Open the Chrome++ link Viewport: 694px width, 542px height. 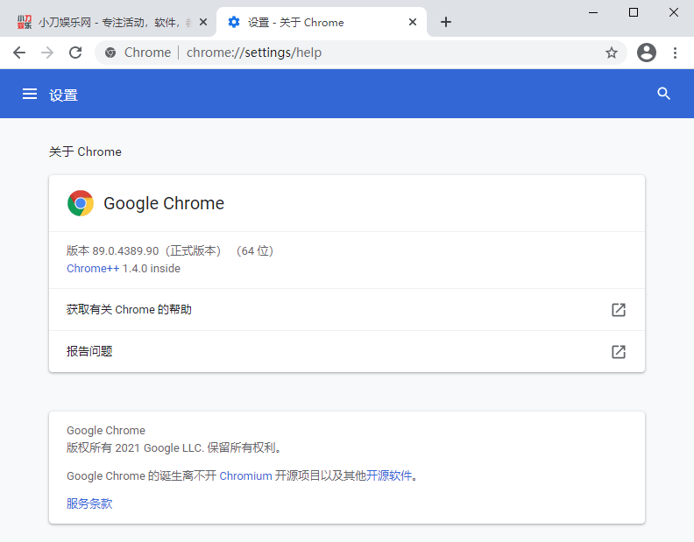coord(93,269)
